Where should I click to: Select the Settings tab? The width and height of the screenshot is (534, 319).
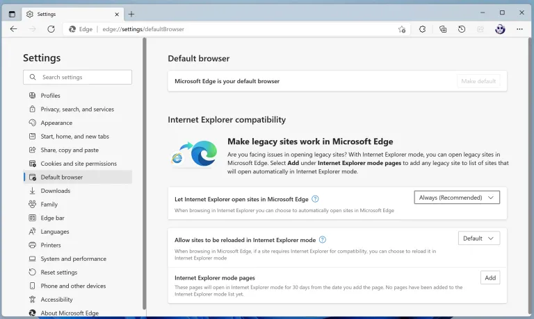(x=73, y=15)
